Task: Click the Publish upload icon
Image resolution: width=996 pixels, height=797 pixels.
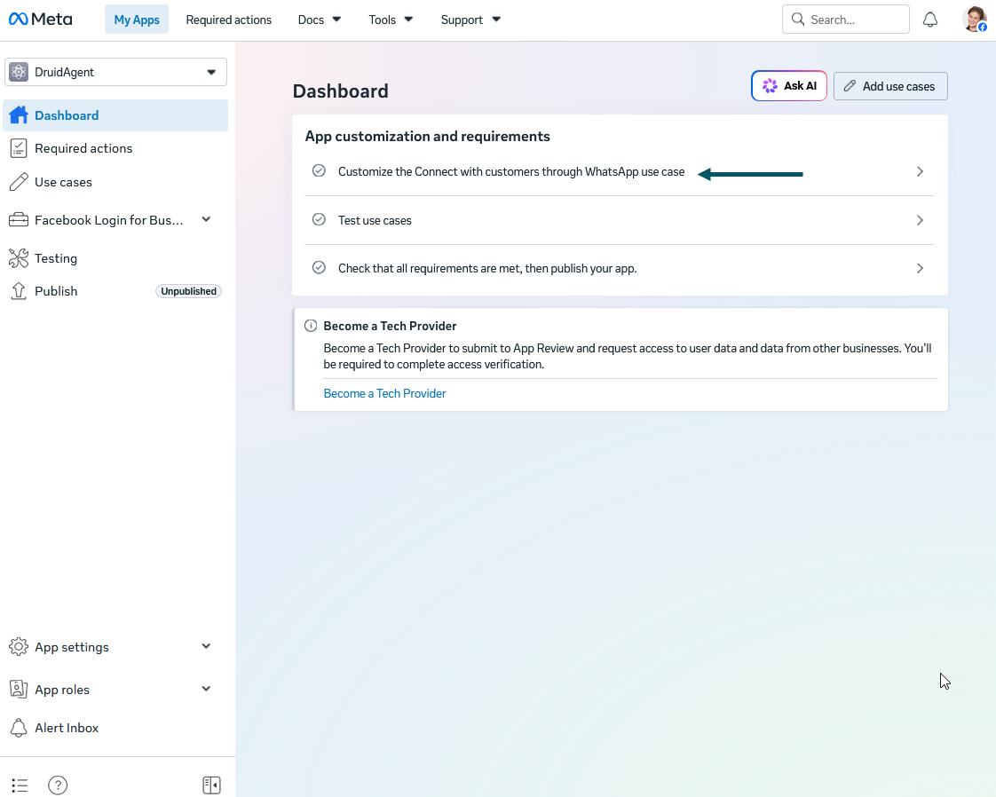Action: click(x=19, y=291)
